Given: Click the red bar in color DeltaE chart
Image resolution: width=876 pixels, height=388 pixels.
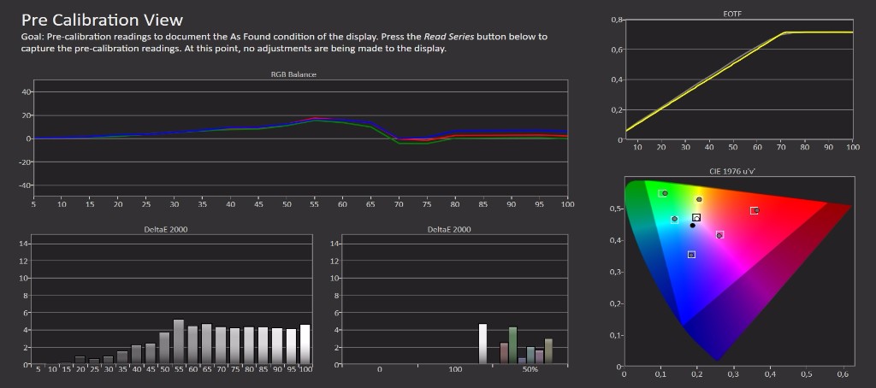Looking at the screenshot, I should 504,353.
